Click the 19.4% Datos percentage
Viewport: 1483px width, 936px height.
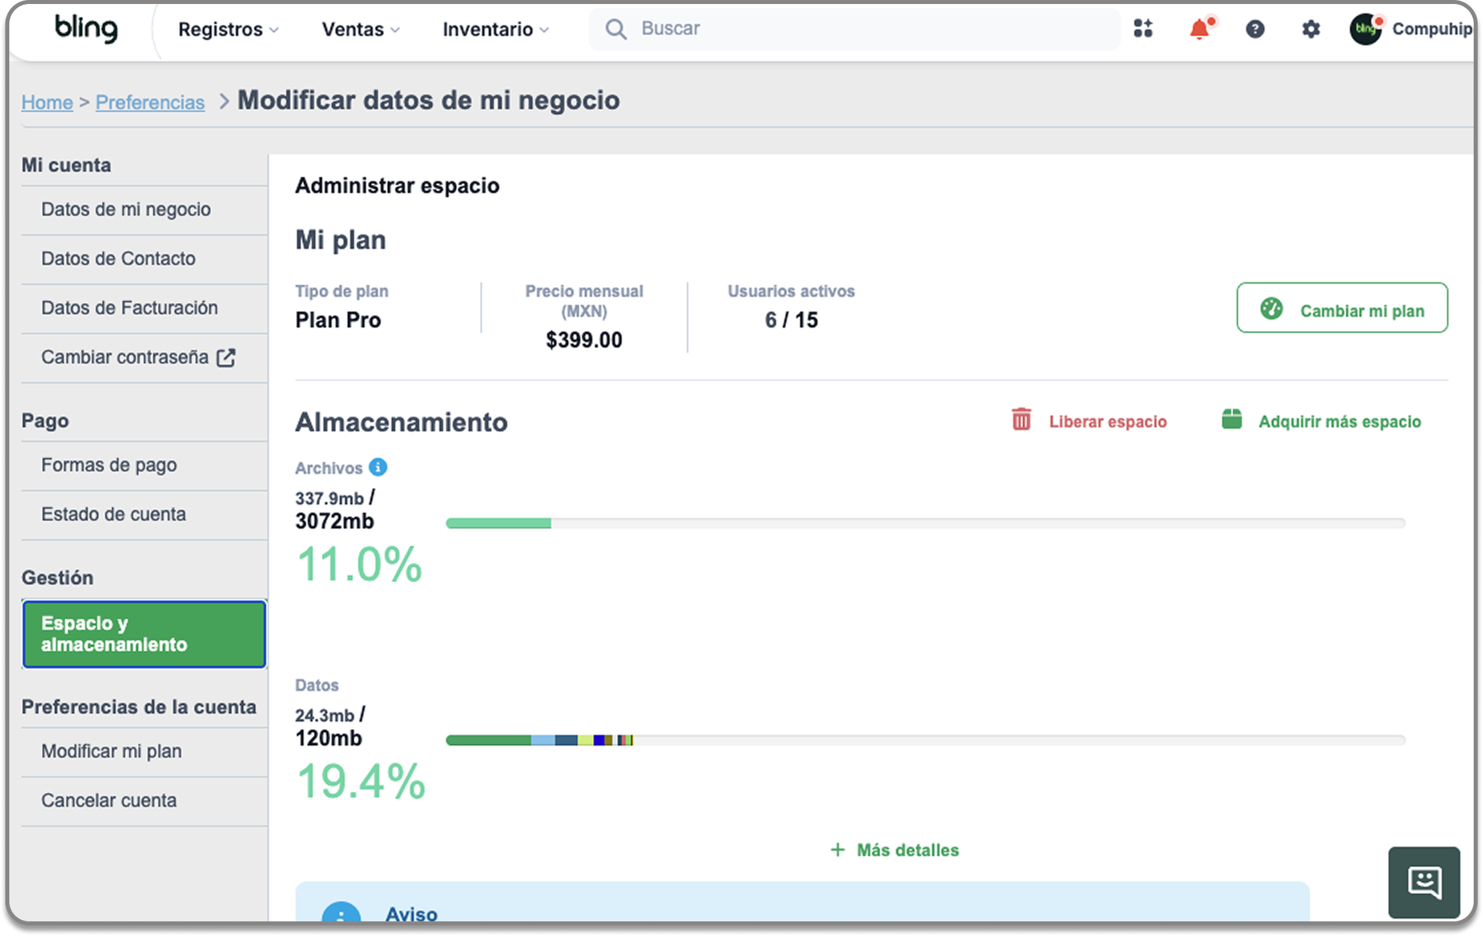click(360, 781)
